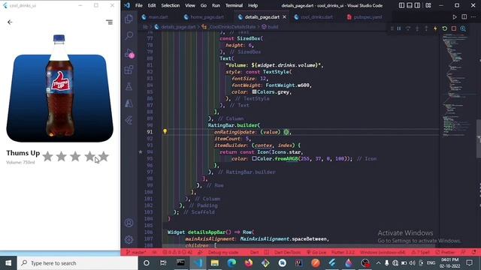This screenshot has height=270, width=481.
Task: Click the errors and warnings status indicator
Action: click(x=177, y=252)
